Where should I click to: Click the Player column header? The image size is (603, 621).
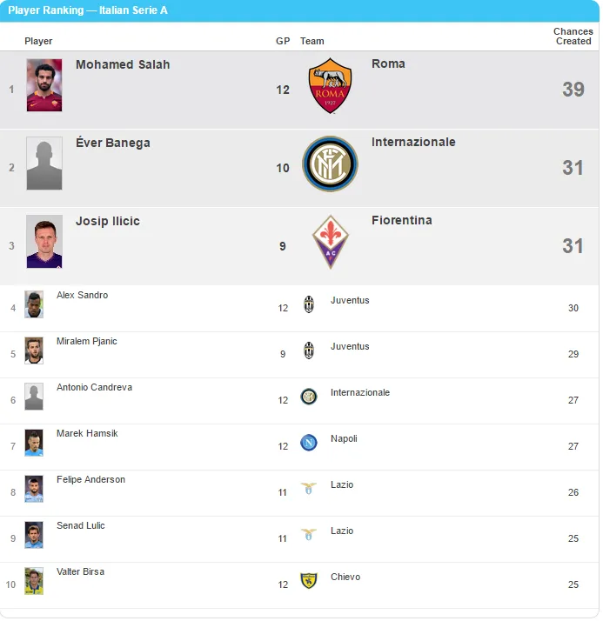(x=38, y=41)
